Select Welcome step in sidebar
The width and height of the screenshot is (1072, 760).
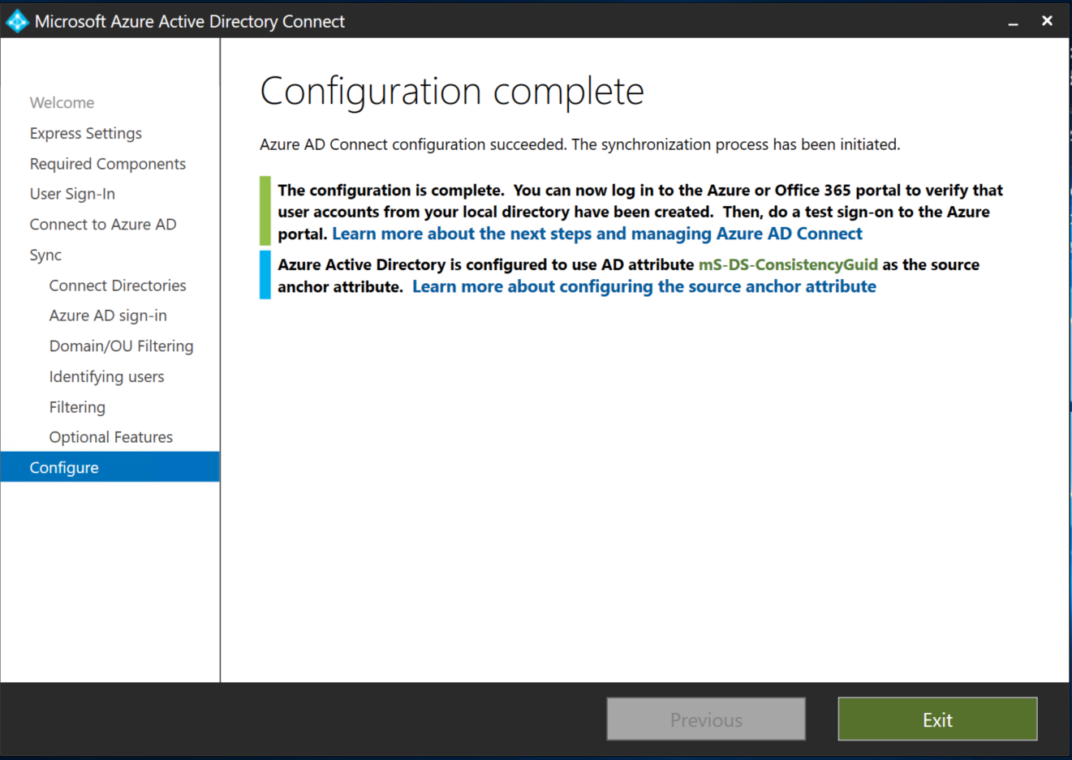(62, 103)
